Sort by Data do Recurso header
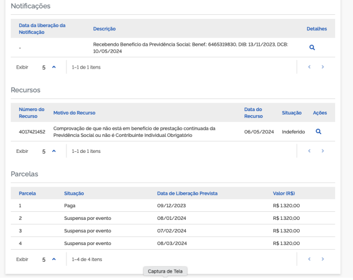 pos(253,113)
